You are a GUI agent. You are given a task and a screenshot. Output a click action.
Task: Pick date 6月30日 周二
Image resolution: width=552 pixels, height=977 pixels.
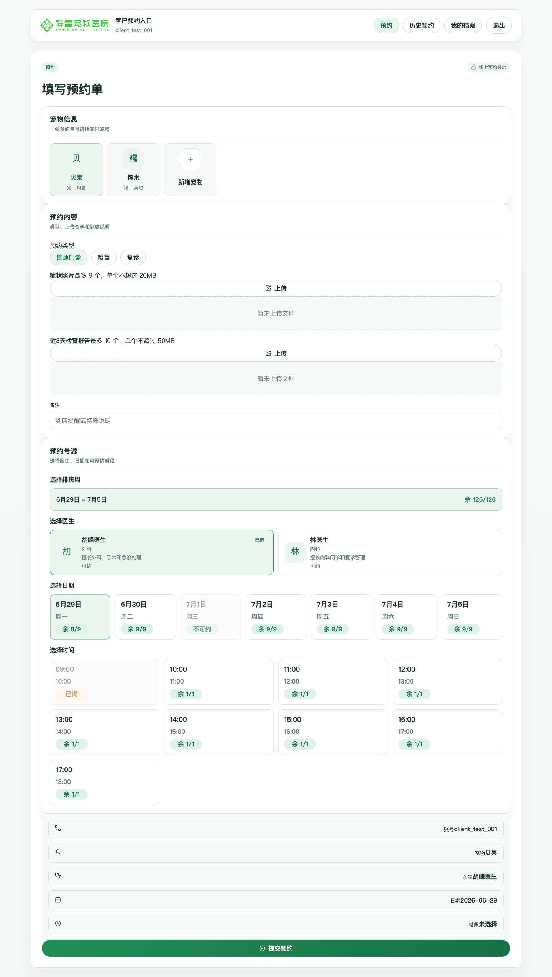(145, 617)
